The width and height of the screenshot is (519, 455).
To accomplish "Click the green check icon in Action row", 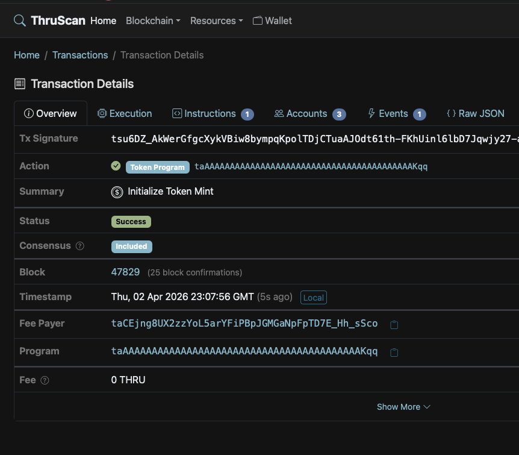I will [116, 166].
